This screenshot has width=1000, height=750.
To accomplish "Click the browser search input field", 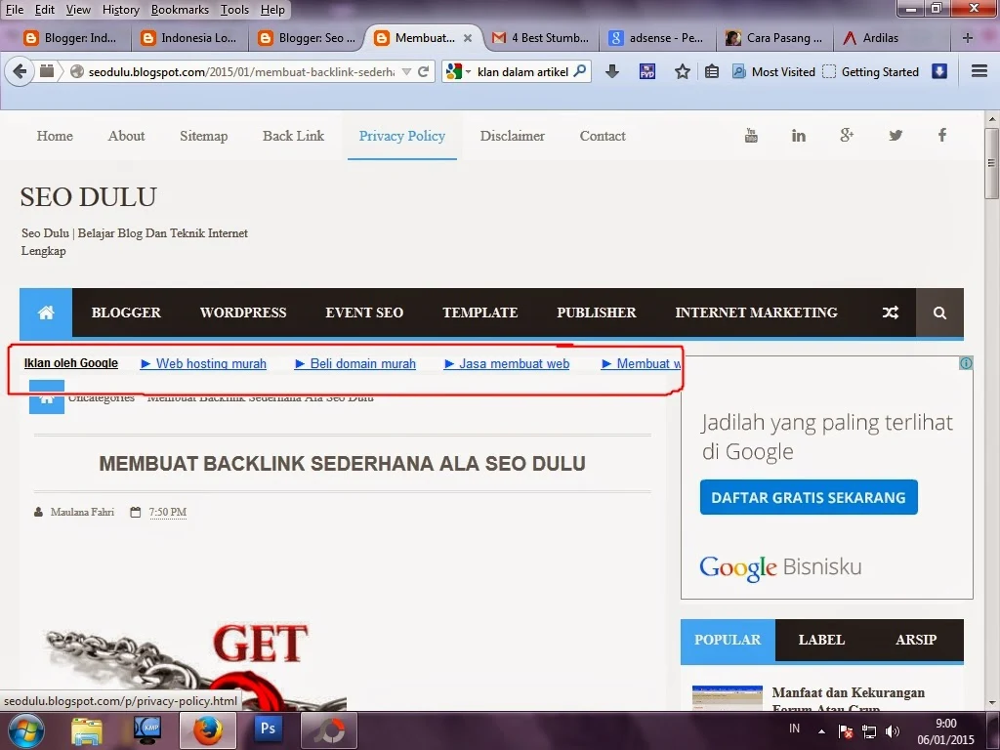I will (x=523, y=71).
